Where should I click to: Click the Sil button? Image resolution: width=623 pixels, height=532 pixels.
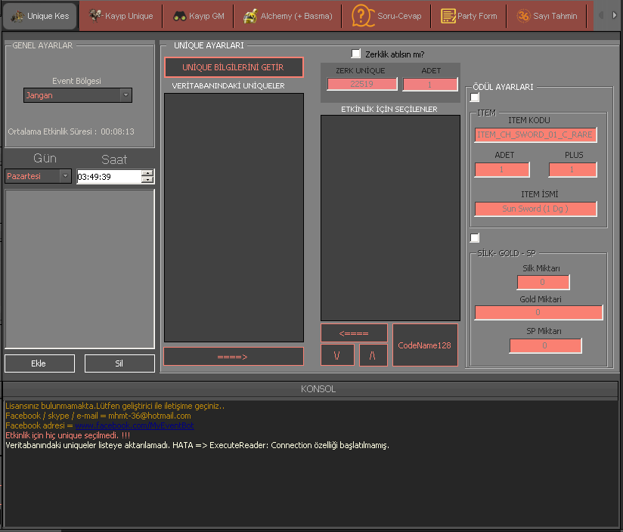[119, 363]
